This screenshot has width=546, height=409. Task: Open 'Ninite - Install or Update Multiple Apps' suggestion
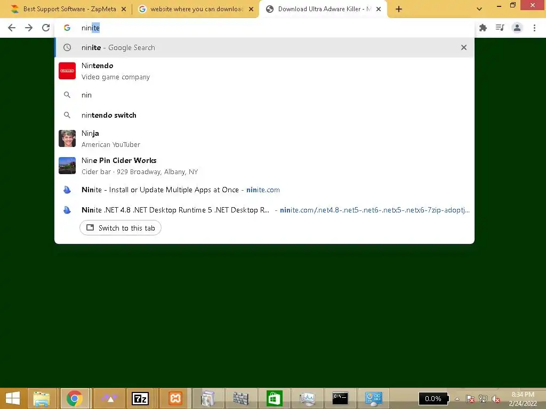click(264, 190)
